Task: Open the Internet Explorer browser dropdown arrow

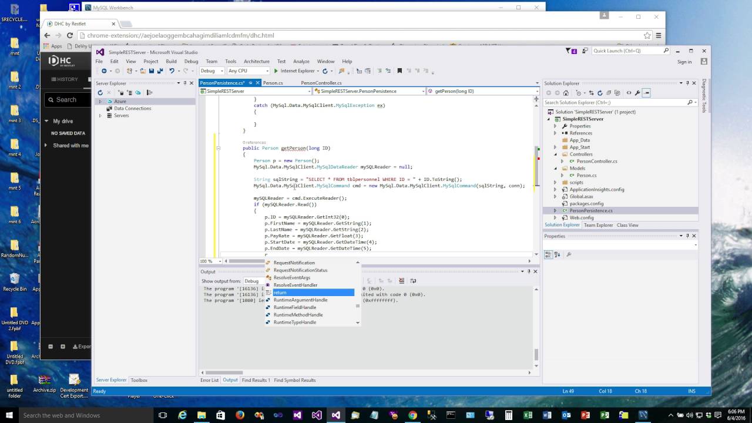Action: (x=318, y=71)
